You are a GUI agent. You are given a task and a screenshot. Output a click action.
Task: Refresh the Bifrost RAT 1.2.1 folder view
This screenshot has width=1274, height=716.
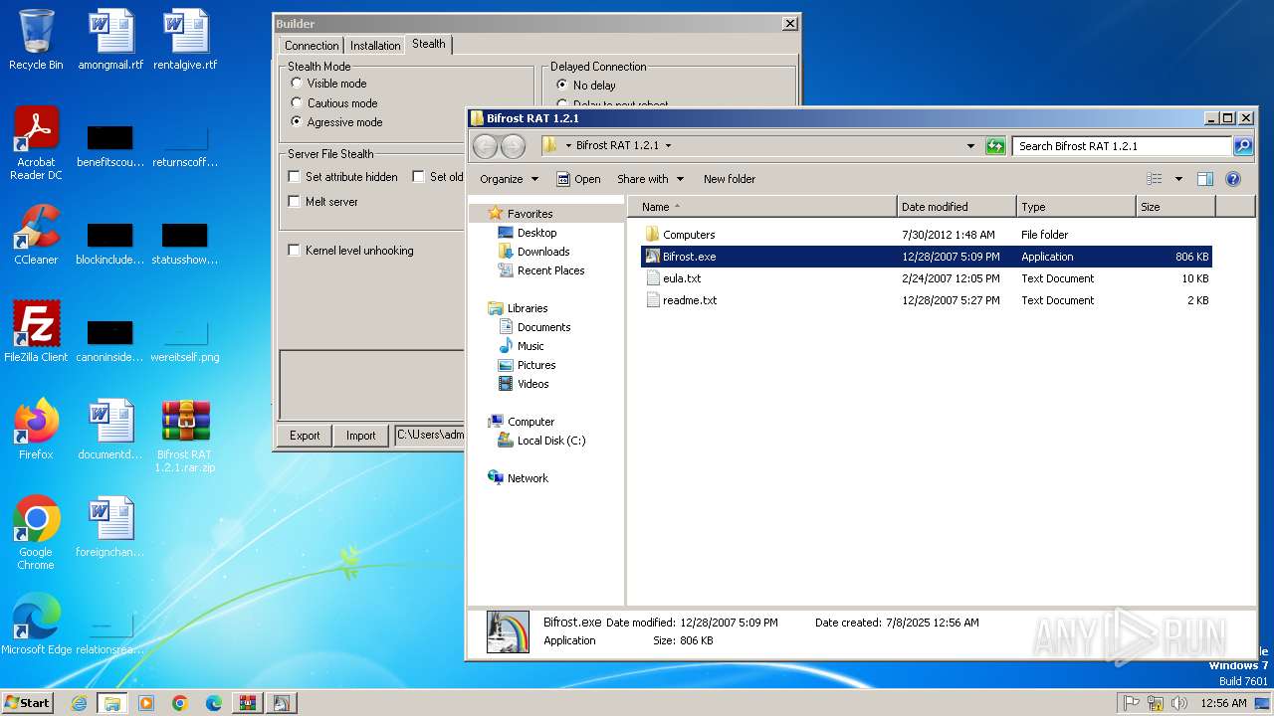[995, 146]
